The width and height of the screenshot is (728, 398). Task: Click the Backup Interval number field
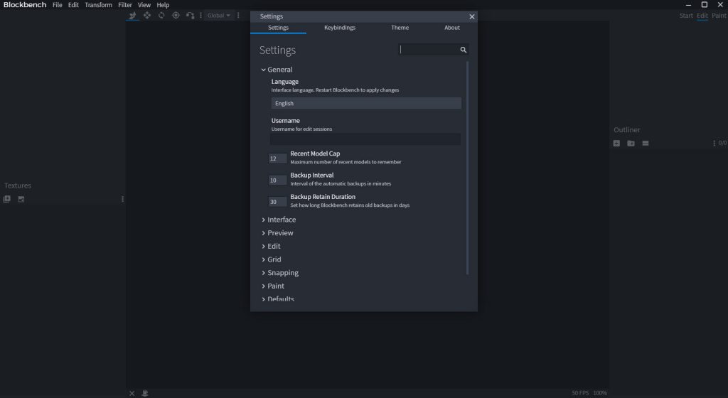[277, 181]
